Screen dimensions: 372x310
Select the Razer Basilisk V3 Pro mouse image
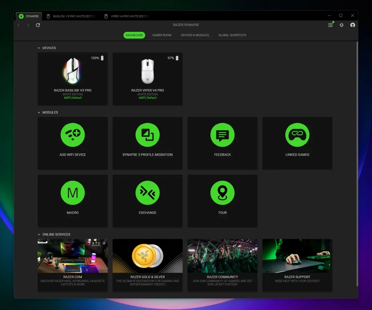coord(72,71)
